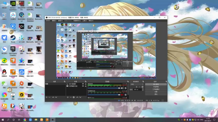Undock the Controls panel via float icon
Image resolution: width=218 pixels, height=122 pixels.
coord(166,82)
